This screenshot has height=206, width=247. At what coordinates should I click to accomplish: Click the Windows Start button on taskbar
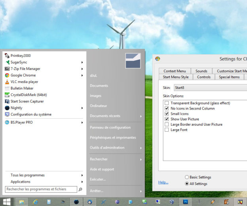pyautogui.click(x=7, y=202)
